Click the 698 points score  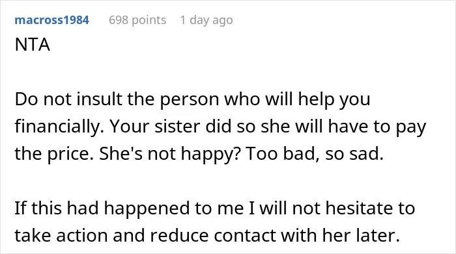tap(137, 20)
